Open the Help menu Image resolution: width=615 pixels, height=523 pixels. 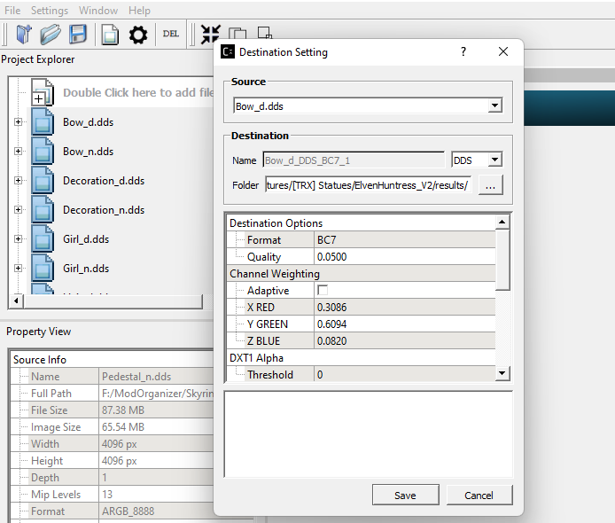click(139, 11)
